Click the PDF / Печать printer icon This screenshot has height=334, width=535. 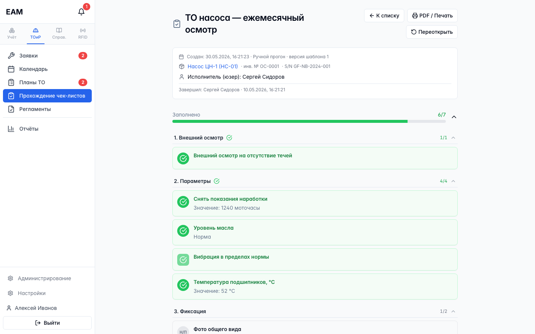coord(415,16)
